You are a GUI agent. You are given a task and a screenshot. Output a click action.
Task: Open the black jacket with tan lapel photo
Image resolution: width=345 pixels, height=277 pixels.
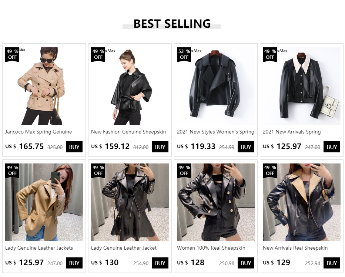(x=302, y=202)
